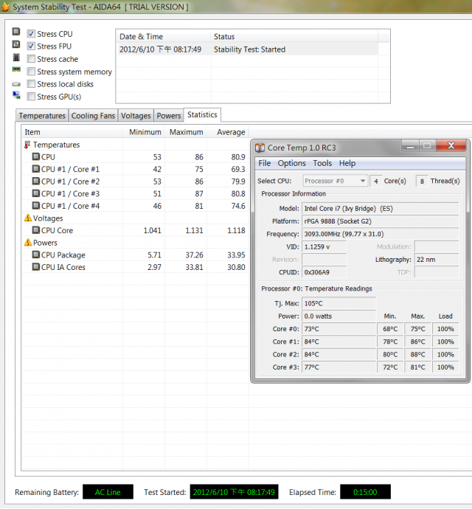This screenshot has width=472, height=509.
Task: Click the chip icon of the CPU IA Cores row
Action: pyautogui.click(x=36, y=267)
